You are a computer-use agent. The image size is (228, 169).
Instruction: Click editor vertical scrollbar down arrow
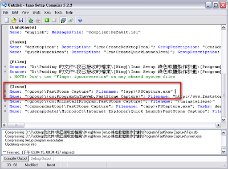(224, 120)
